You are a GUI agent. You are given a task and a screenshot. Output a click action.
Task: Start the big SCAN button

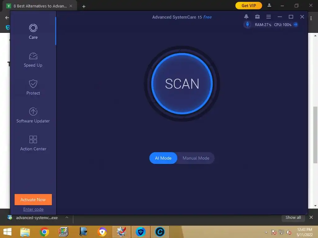pyautogui.click(x=182, y=84)
